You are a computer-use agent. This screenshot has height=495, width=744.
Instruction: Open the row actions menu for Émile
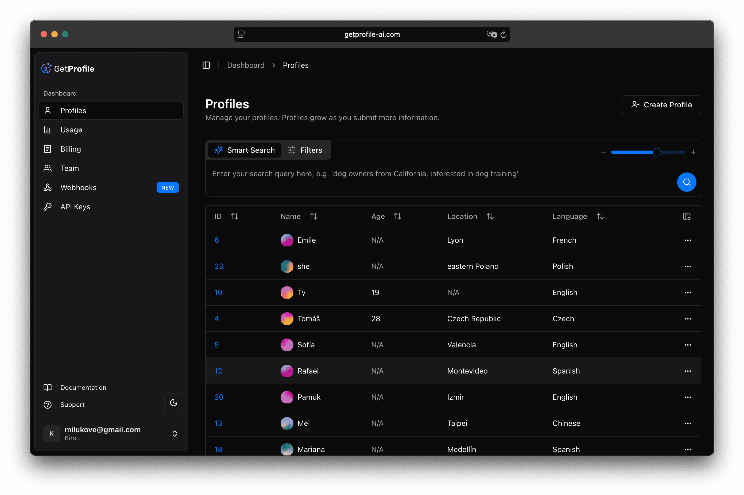tap(688, 240)
